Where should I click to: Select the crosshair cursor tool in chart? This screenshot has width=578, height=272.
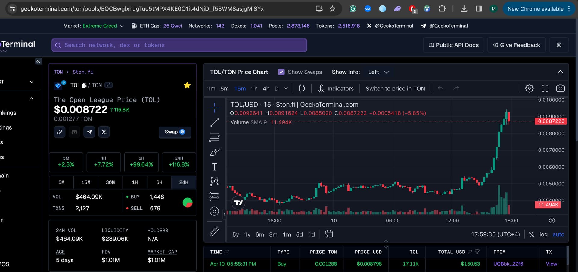coord(214,108)
